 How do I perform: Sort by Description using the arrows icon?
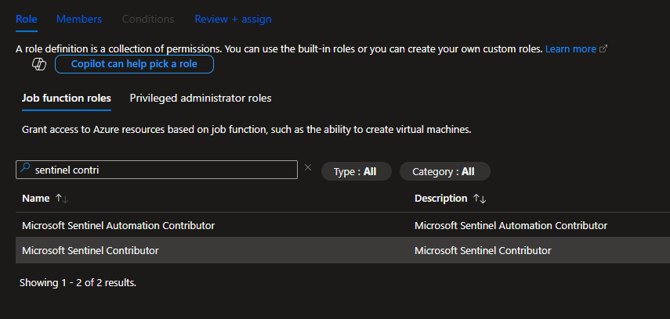point(479,199)
